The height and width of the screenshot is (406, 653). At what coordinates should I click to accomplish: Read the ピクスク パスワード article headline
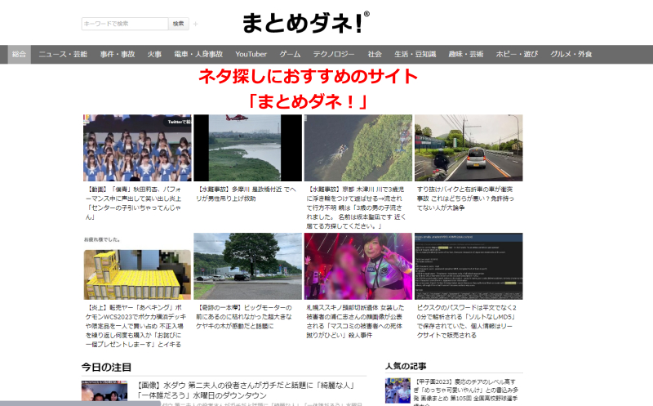coord(466,321)
